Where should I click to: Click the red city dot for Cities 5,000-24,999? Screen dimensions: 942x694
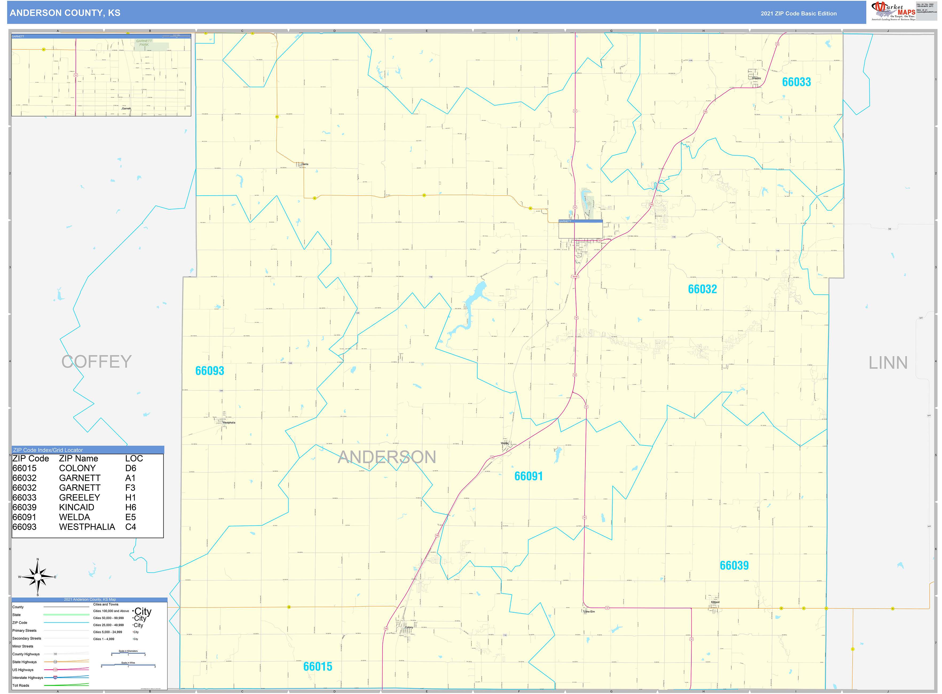click(133, 632)
